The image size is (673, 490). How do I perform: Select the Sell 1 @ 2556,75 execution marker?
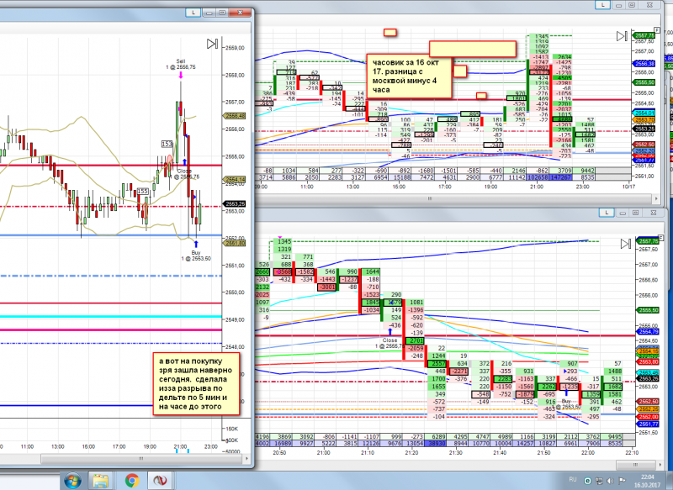point(181,75)
